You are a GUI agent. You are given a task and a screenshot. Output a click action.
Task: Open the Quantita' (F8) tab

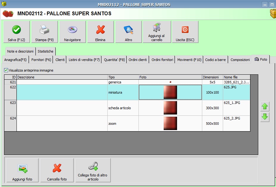pyautogui.click(x=114, y=60)
